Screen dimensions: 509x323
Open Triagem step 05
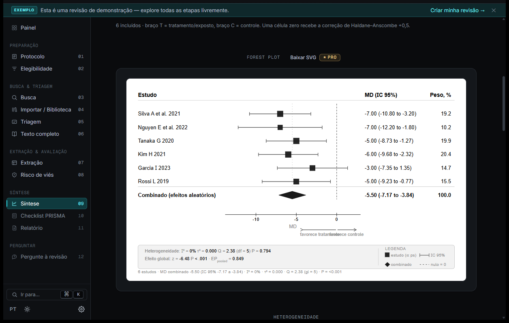click(47, 122)
